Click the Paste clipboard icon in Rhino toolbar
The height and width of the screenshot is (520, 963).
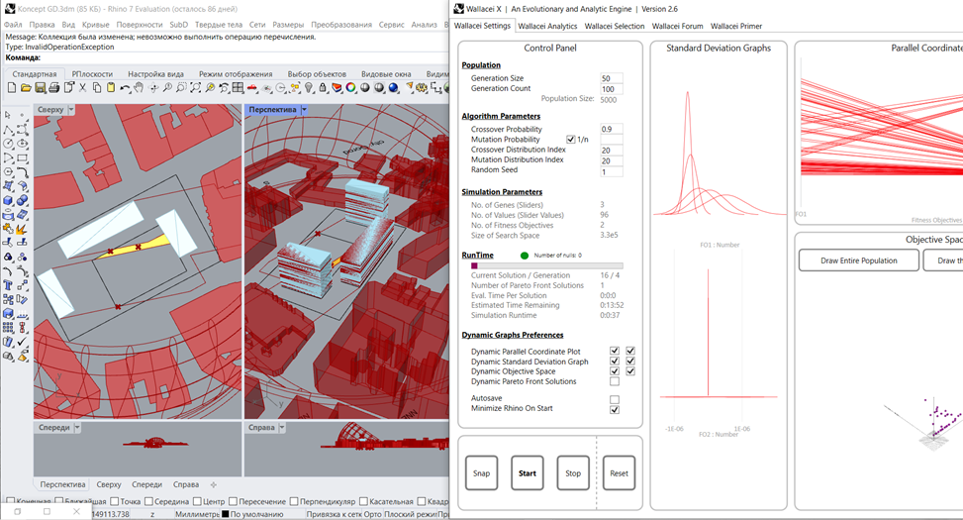pos(111,88)
